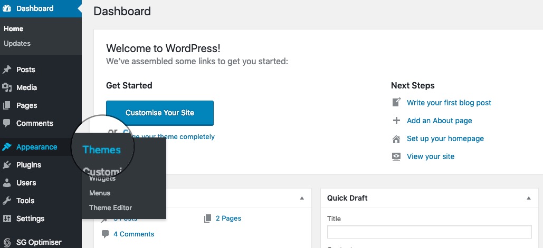Click the Pages icon in sidebar
Image resolution: width=543 pixels, height=248 pixels.
7,105
